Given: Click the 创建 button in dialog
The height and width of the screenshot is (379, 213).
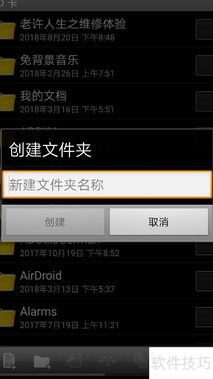Looking at the screenshot, I should 55,222.
